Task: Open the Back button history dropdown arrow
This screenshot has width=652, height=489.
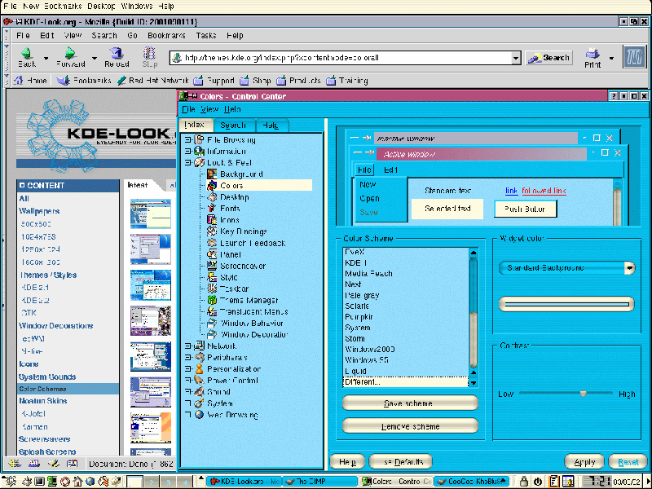Action: coord(46,58)
